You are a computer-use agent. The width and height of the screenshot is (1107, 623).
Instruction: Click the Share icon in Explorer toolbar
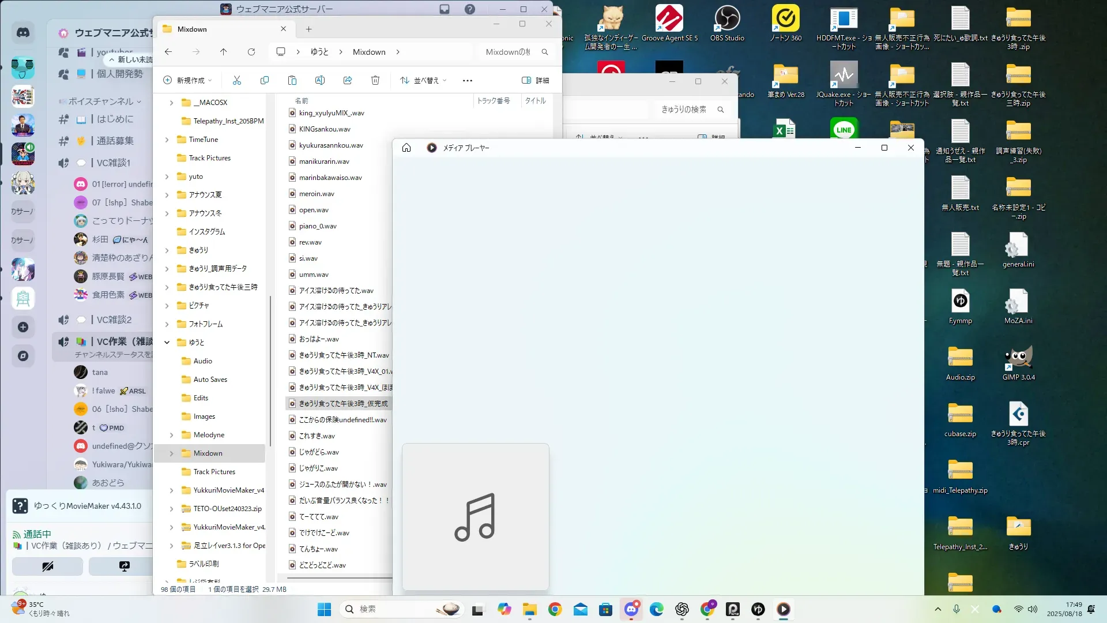(x=348, y=80)
